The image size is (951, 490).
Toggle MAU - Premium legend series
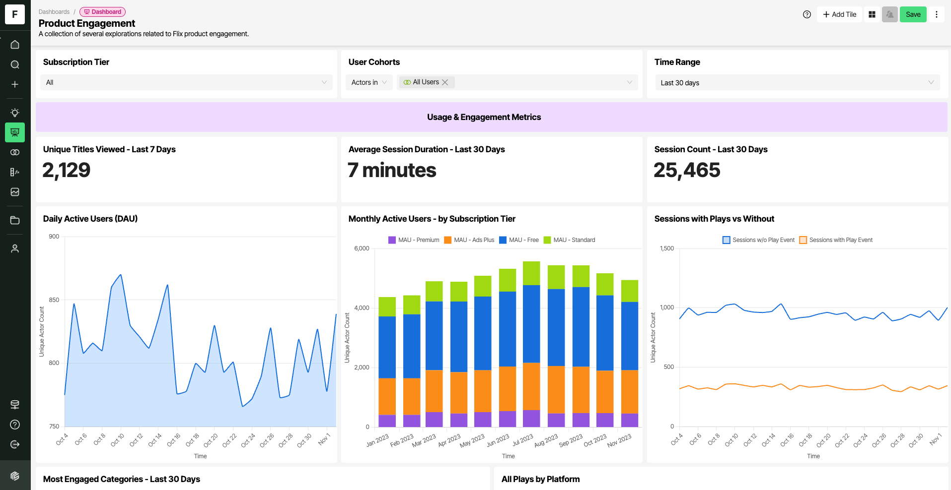(x=414, y=240)
